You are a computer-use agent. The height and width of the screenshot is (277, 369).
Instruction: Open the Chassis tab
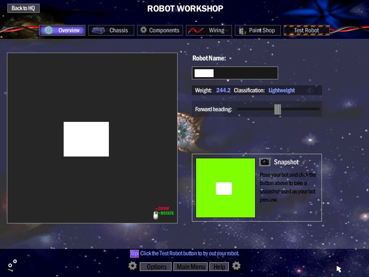[111, 30]
